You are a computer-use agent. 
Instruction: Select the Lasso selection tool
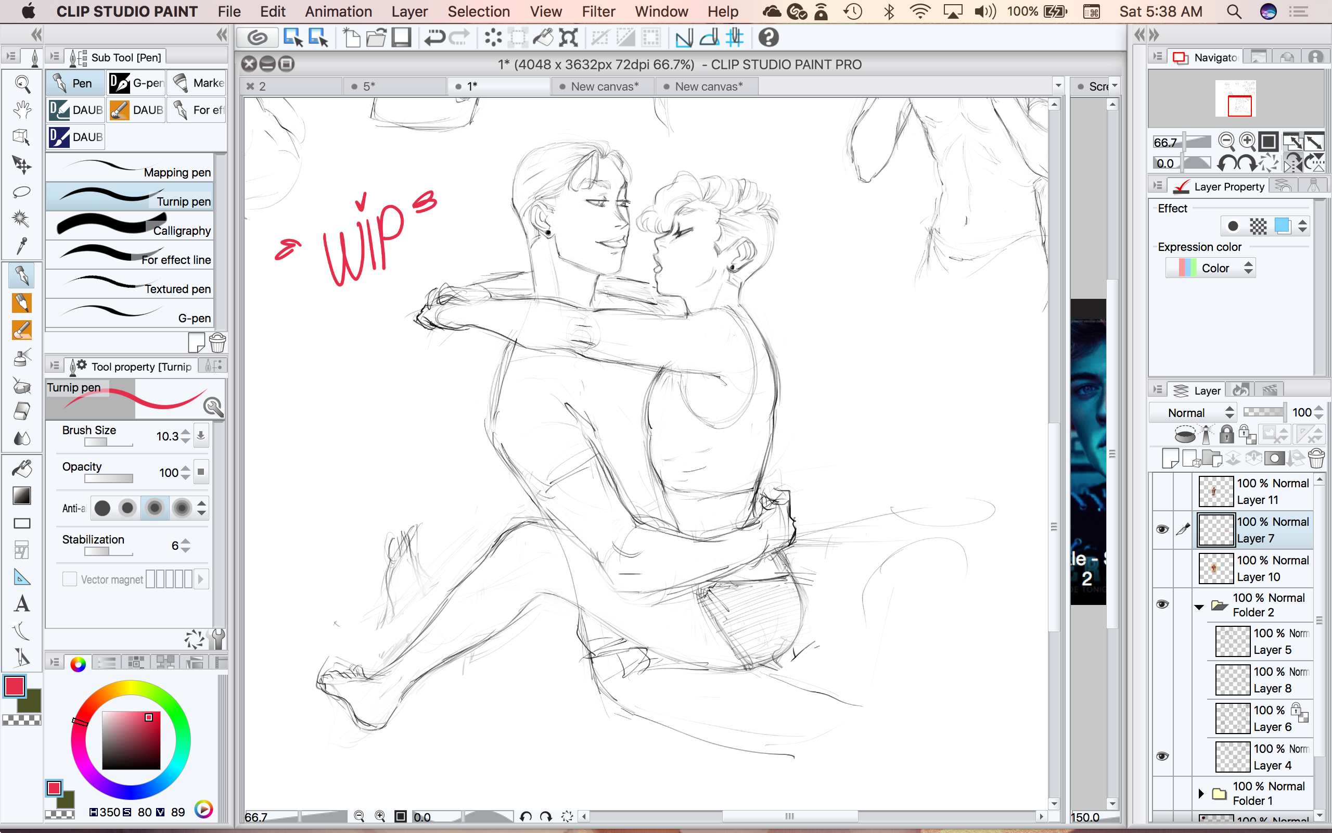(x=22, y=192)
